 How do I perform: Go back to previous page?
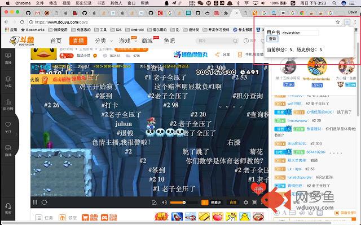click(x=6, y=22)
